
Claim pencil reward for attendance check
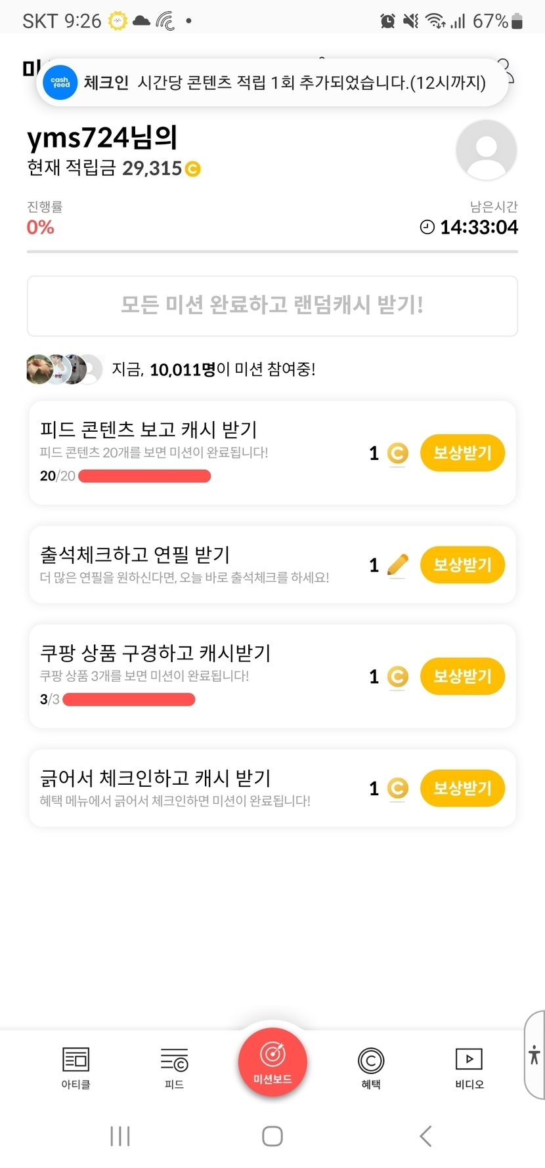(x=462, y=564)
